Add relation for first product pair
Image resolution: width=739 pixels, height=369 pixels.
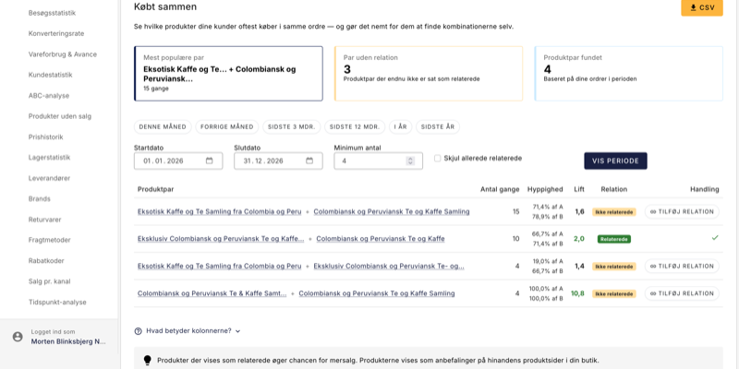[682, 211]
